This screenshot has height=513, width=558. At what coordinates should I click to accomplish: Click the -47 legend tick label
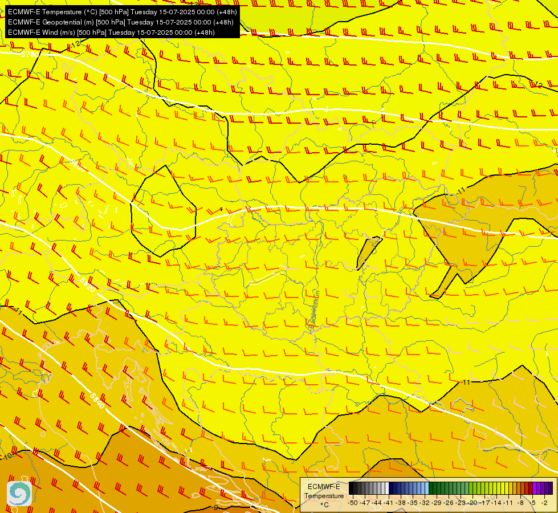coord(365,503)
